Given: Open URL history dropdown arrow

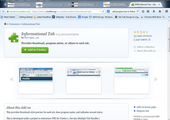Looking at the screenshot, I should (x=100, y=12).
